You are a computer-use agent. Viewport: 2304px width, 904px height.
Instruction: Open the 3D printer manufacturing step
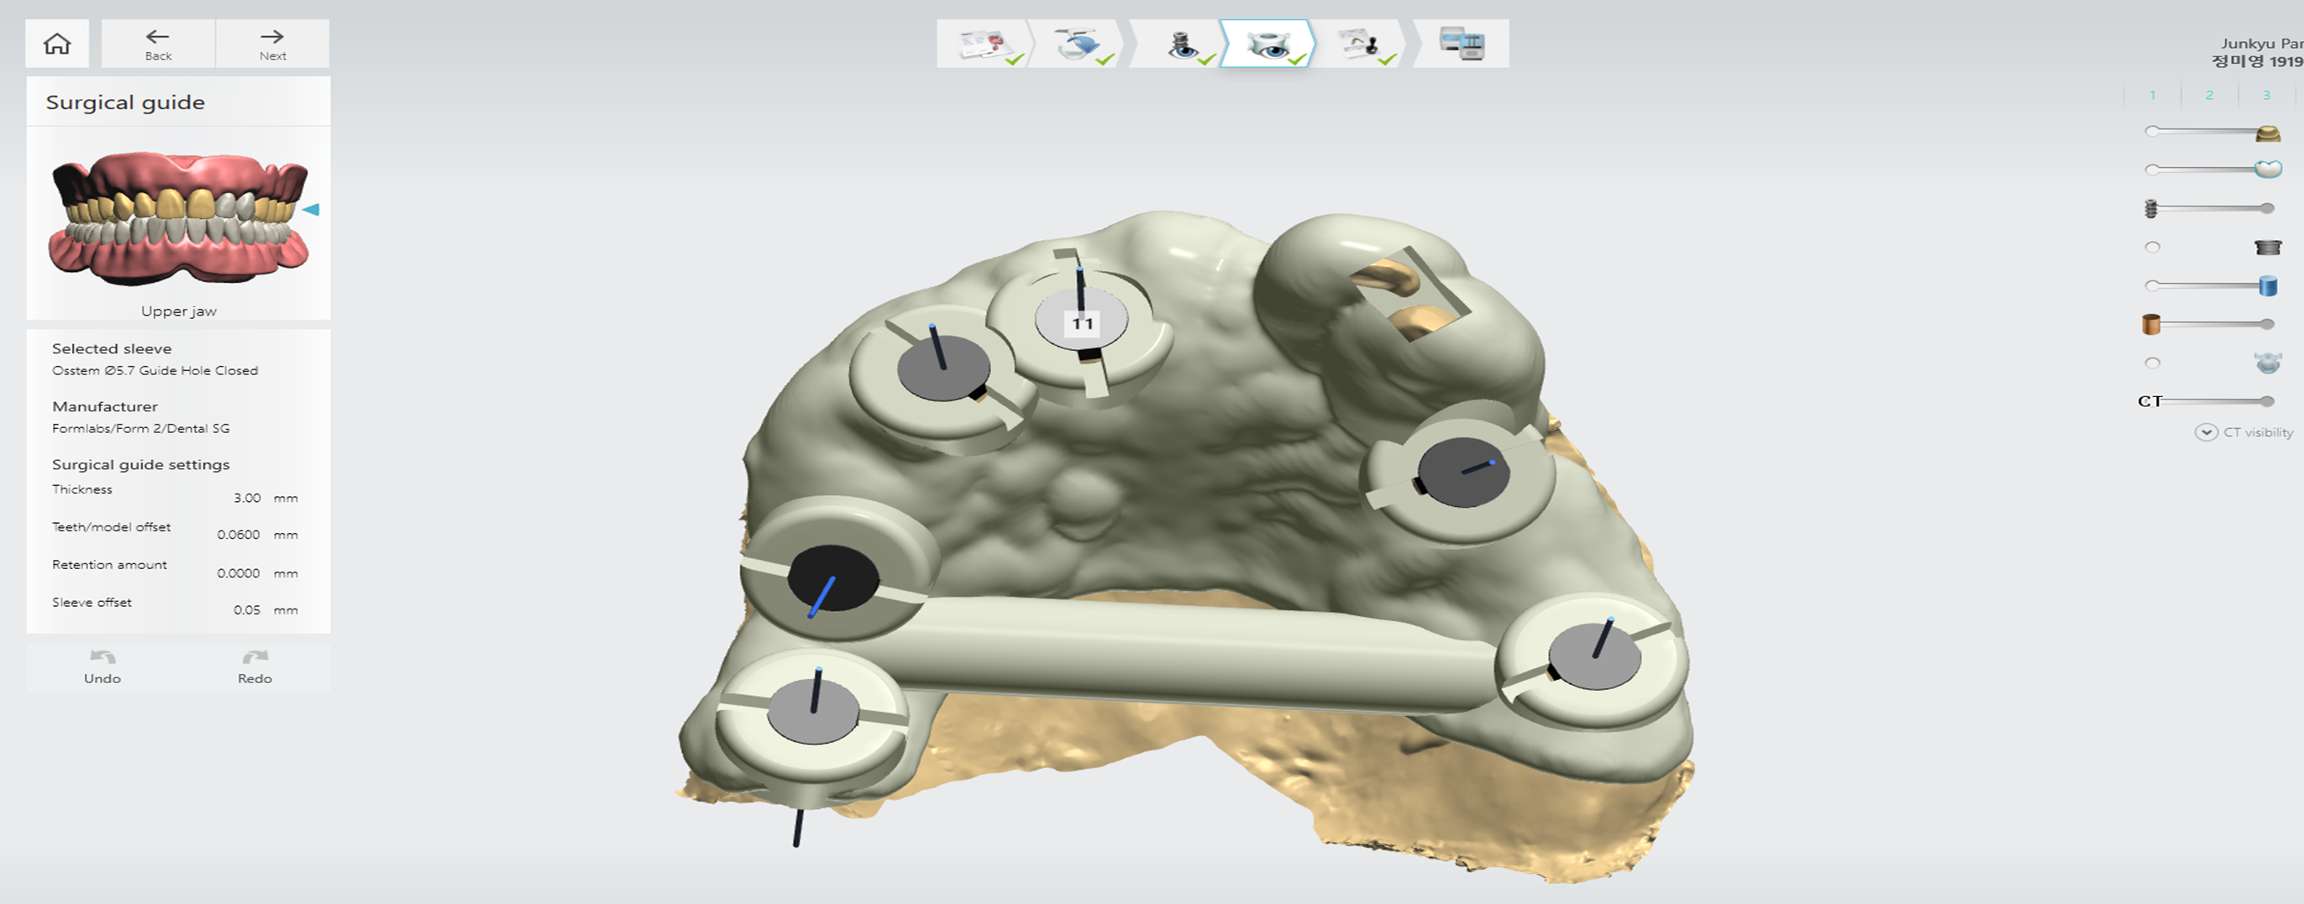coord(1462,44)
